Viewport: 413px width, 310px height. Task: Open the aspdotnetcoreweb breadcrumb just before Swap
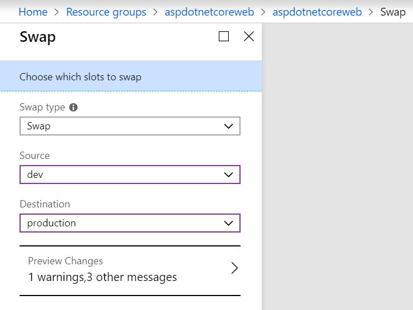point(317,12)
